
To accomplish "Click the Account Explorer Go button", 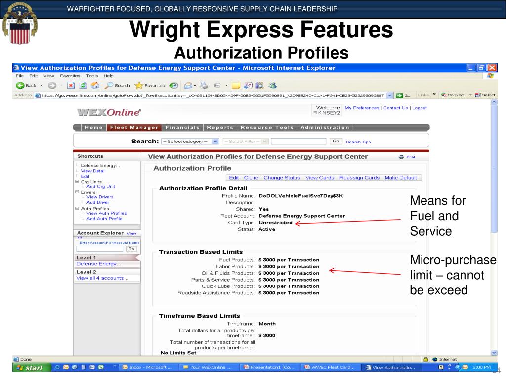I will [131, 249].
